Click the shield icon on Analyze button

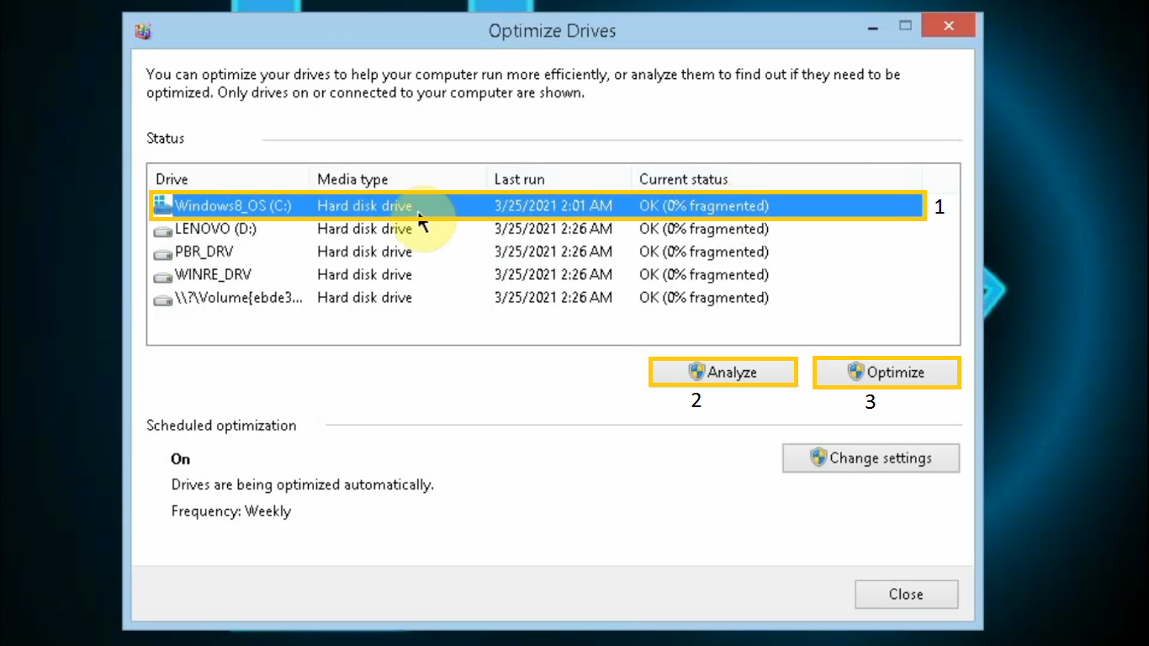click(696, 371)
